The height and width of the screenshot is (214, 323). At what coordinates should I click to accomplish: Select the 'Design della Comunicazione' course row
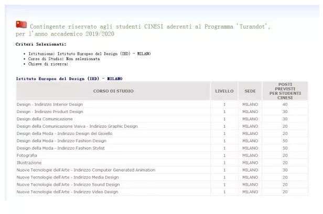[162, 119]
